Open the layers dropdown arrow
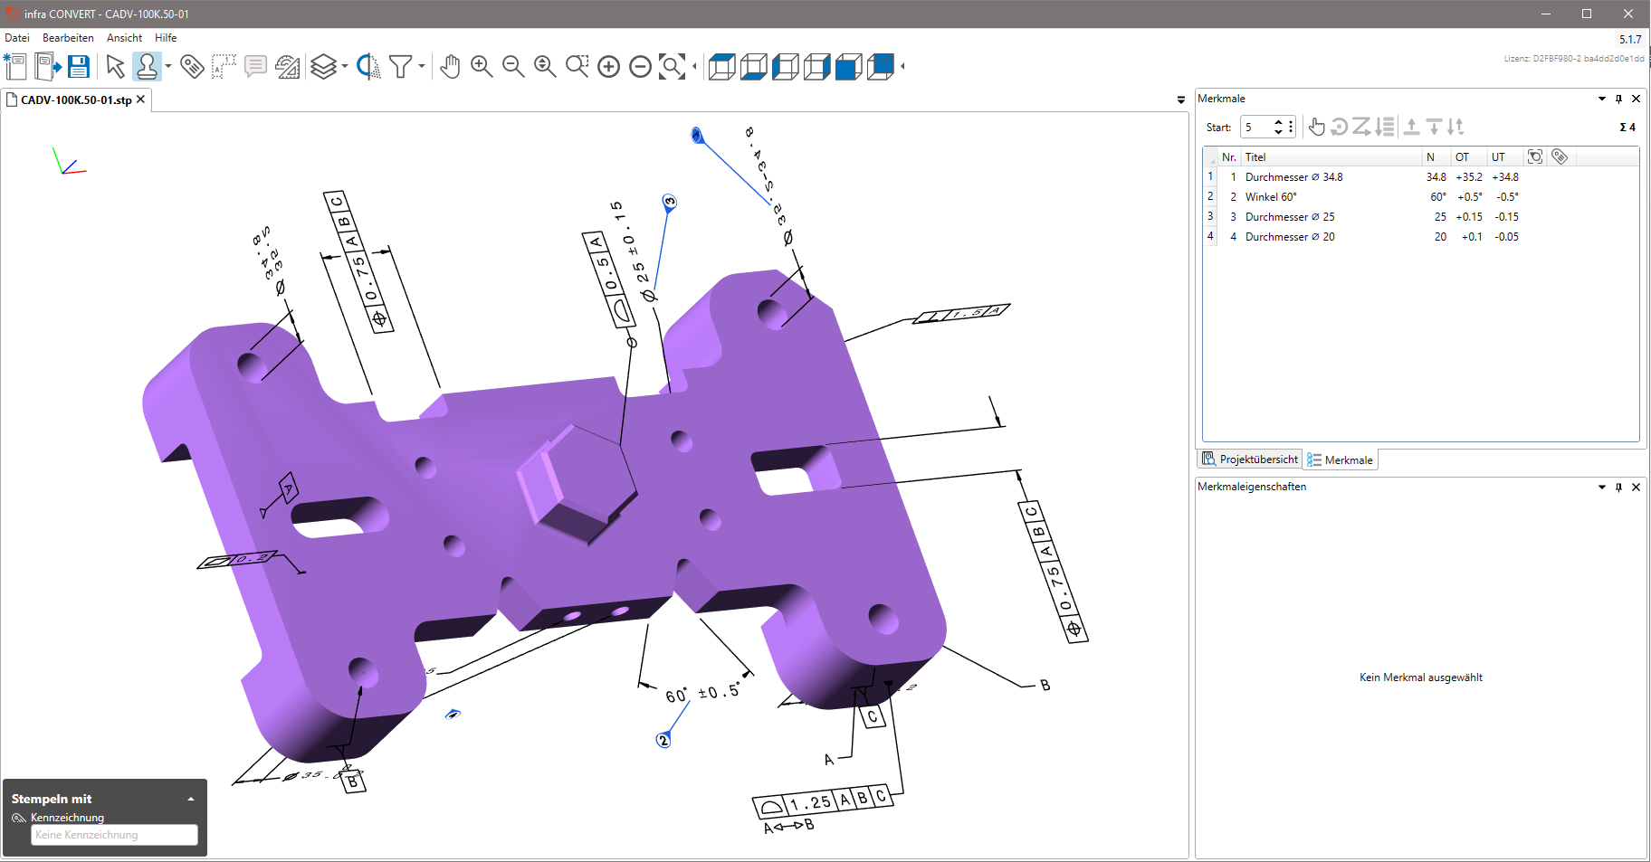Image resolution: width=1651 pixels, height=862 pixels. (344, 66)
